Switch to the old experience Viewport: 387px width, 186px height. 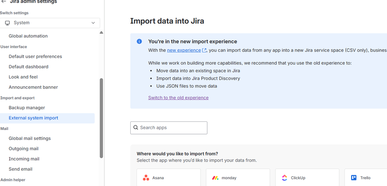point(178,98)
